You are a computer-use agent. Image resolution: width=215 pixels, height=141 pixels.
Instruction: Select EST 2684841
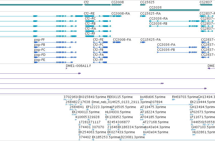coord(73,110)
